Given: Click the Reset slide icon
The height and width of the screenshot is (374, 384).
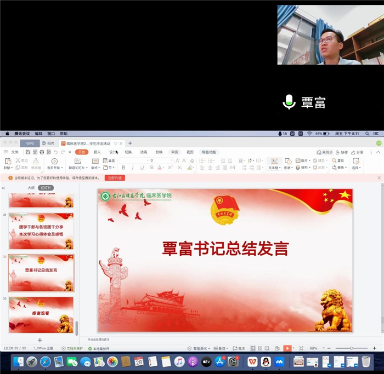Looking at the screenshot, I should (105, 160).
